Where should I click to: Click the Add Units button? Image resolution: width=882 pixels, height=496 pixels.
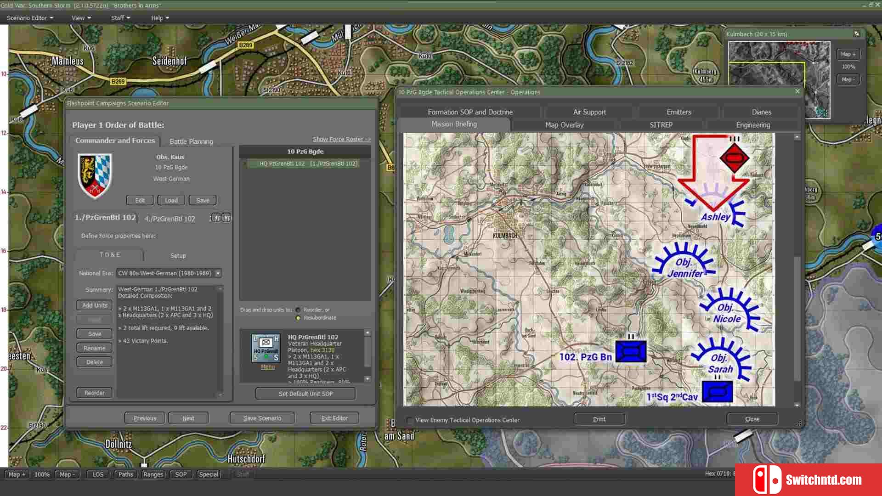95,305
